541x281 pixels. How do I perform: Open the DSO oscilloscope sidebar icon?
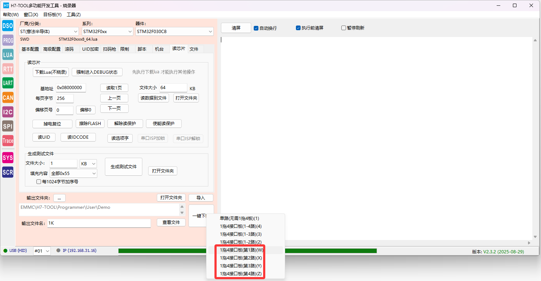(8, 26)
